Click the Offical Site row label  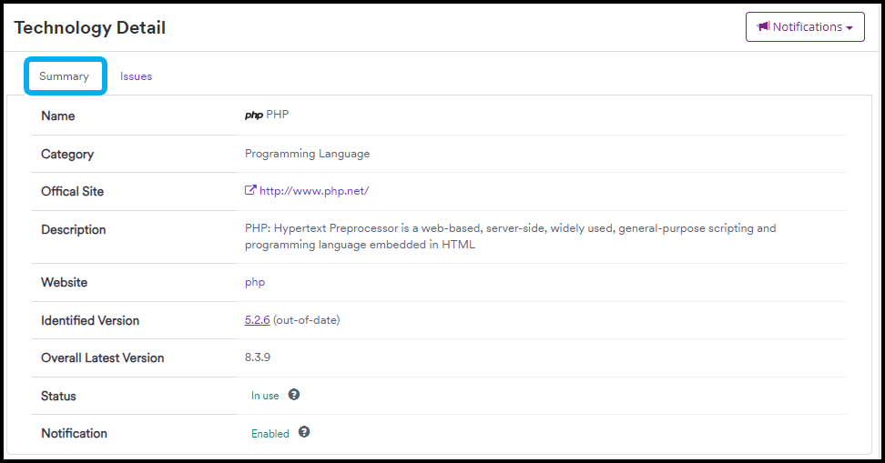pyautogui.click(x=73, y=191)
